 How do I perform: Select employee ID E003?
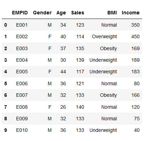(x=22, y=48)
